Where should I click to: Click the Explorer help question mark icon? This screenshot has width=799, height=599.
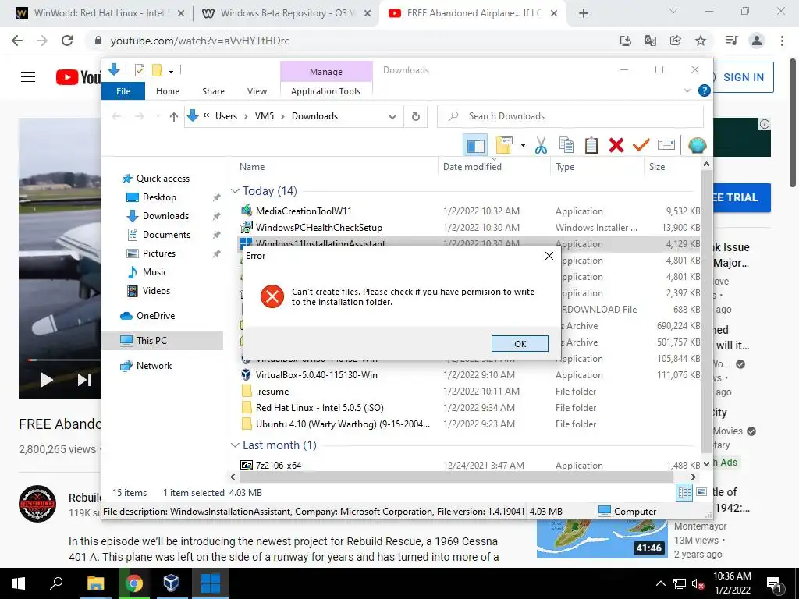tap(705, 90)
